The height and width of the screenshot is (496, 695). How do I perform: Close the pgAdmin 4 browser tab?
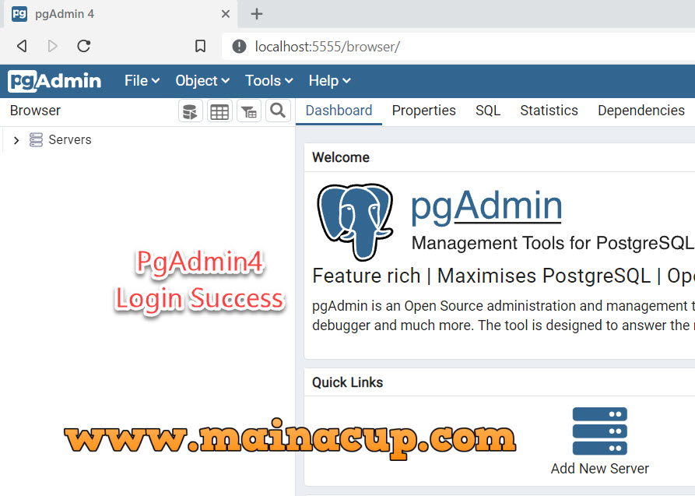click(226, 14)
